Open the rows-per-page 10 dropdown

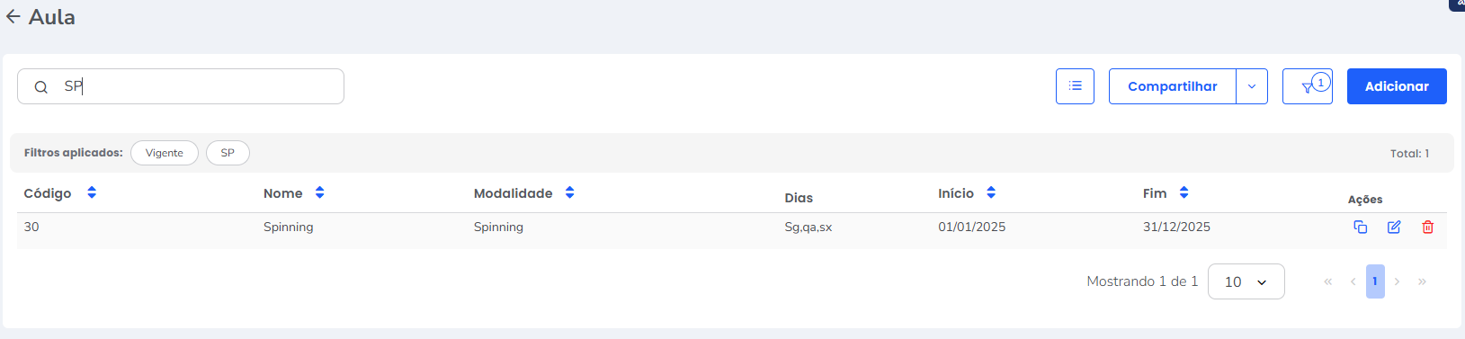[1246, 281]
